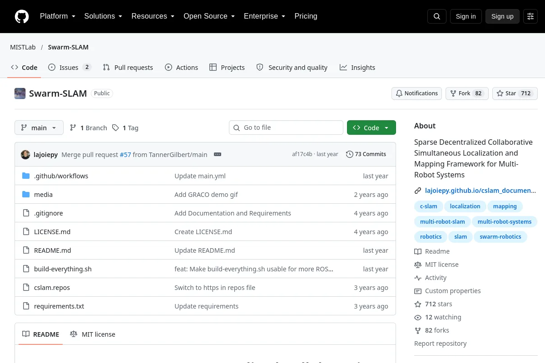
Task: Click the Go to file search field
Action: pos(286,128)
